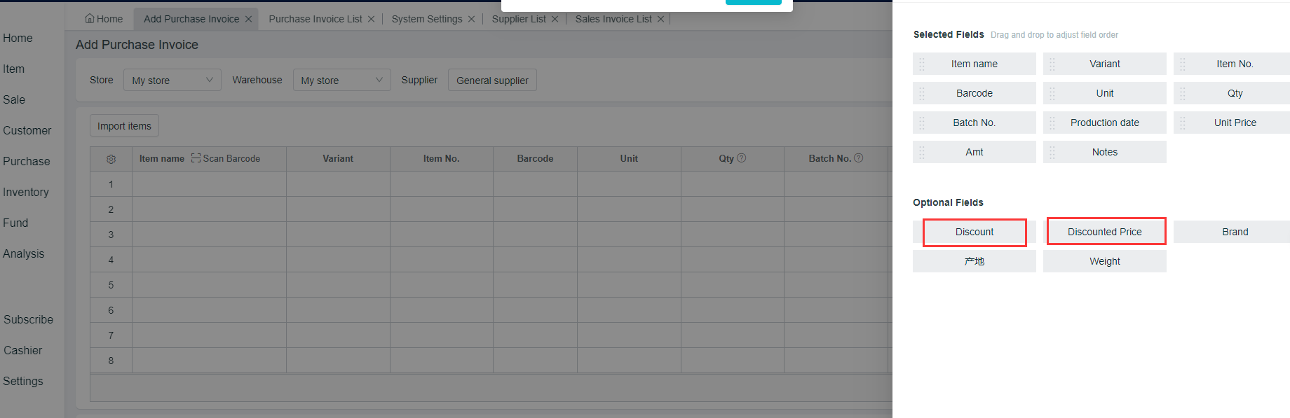Switch to the Supplier List tab
This screenshot has height=418, width=1290.
pos(518,19)
